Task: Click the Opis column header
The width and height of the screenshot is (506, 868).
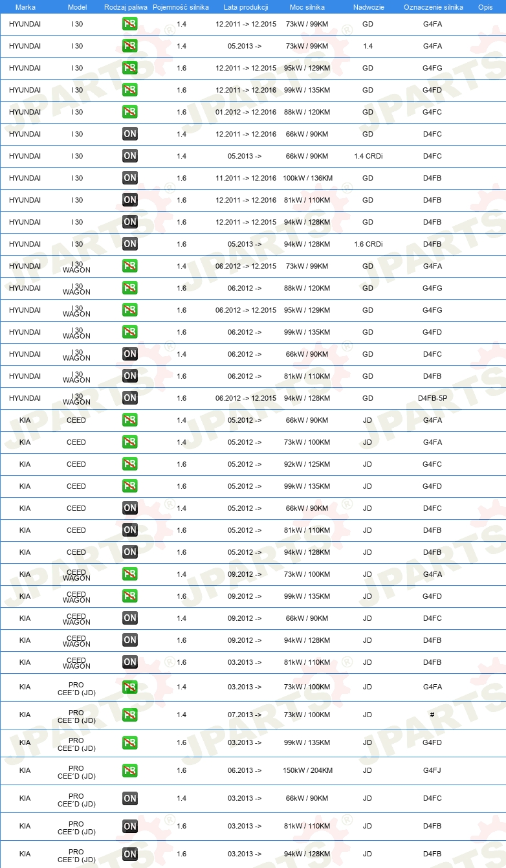Action: point(485,6)
